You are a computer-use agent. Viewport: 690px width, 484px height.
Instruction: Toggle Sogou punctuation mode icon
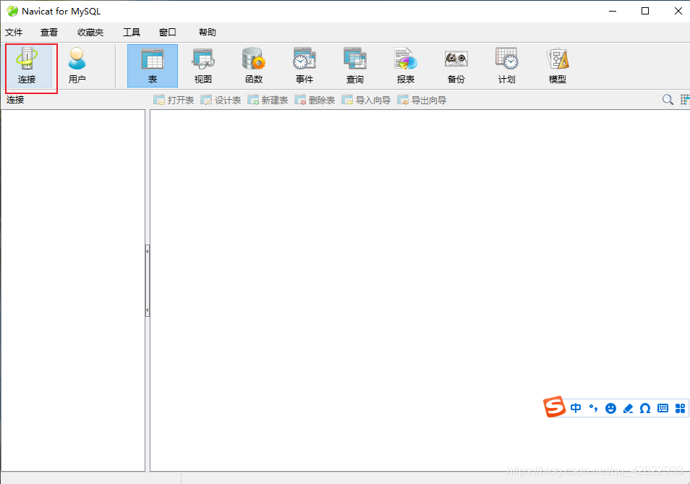click(593, 408)
